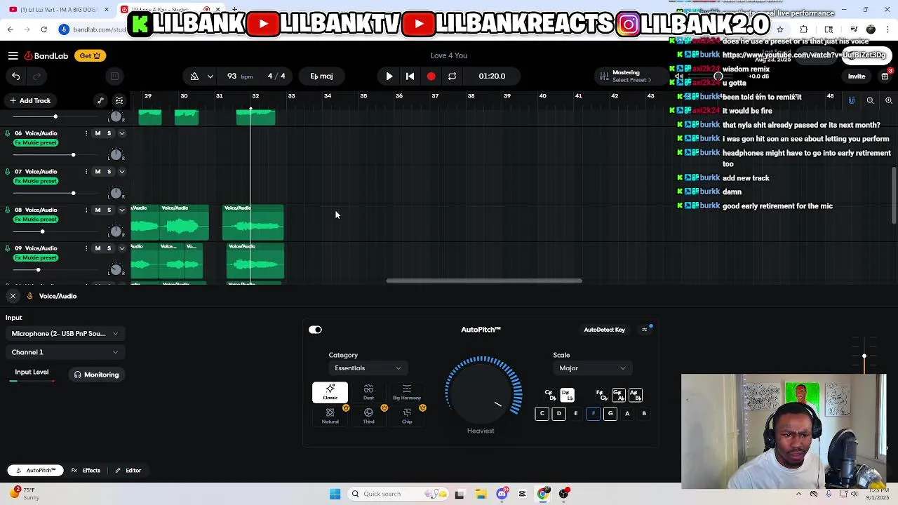Open the Essentials category dropdown
Viewport: 898px width, 505px height.
[x=368, y=368]
